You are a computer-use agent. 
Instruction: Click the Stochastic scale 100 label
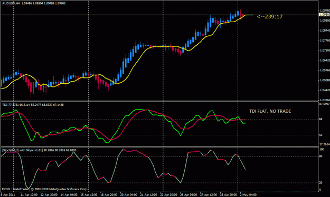click(322, 149)
